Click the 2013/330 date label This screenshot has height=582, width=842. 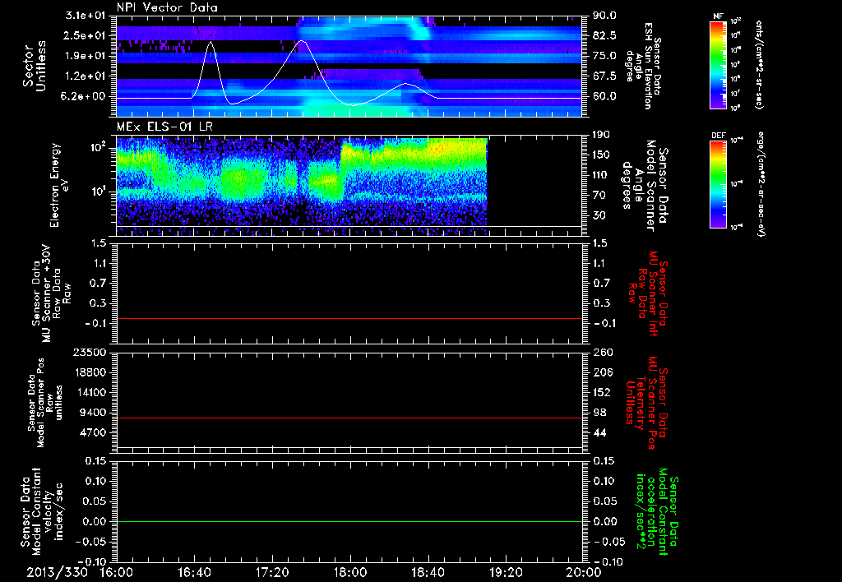pyautogui.click(x=57, y=572)
